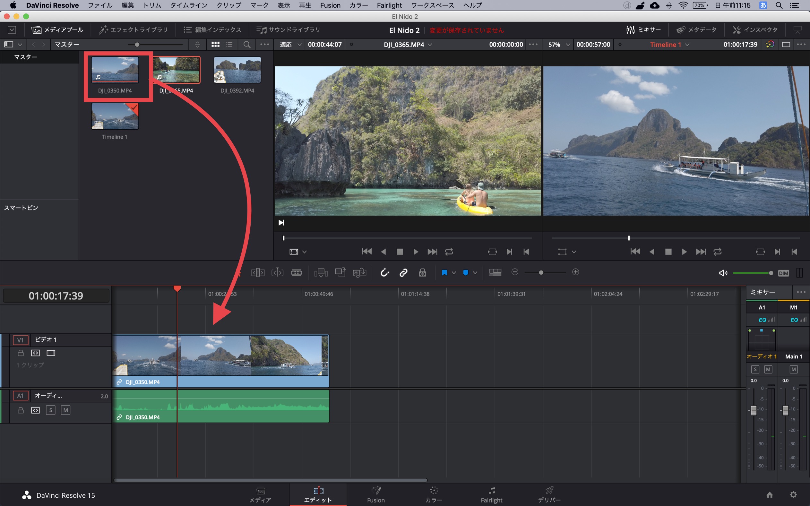Adjust the green monitor volume slider
This screenshot has width=810, height=506.
point(771,273)
